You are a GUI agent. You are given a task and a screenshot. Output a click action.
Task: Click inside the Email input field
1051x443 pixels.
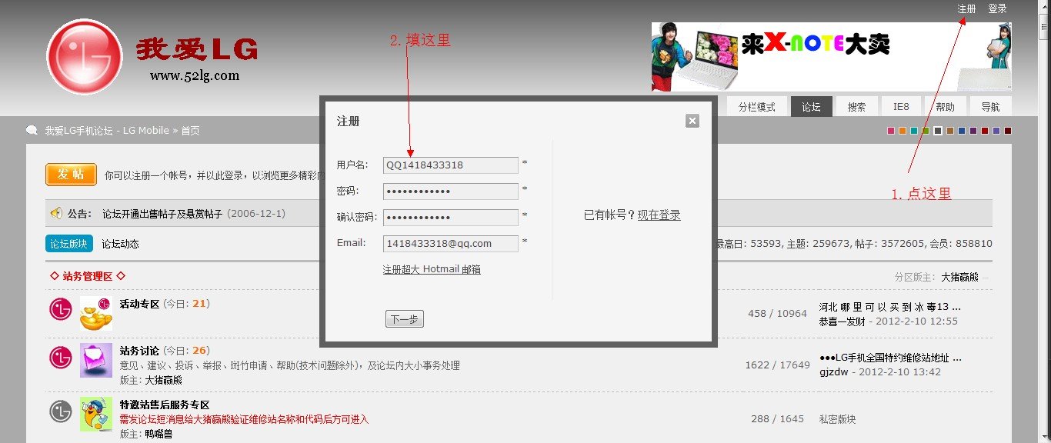tap(450, 243)
